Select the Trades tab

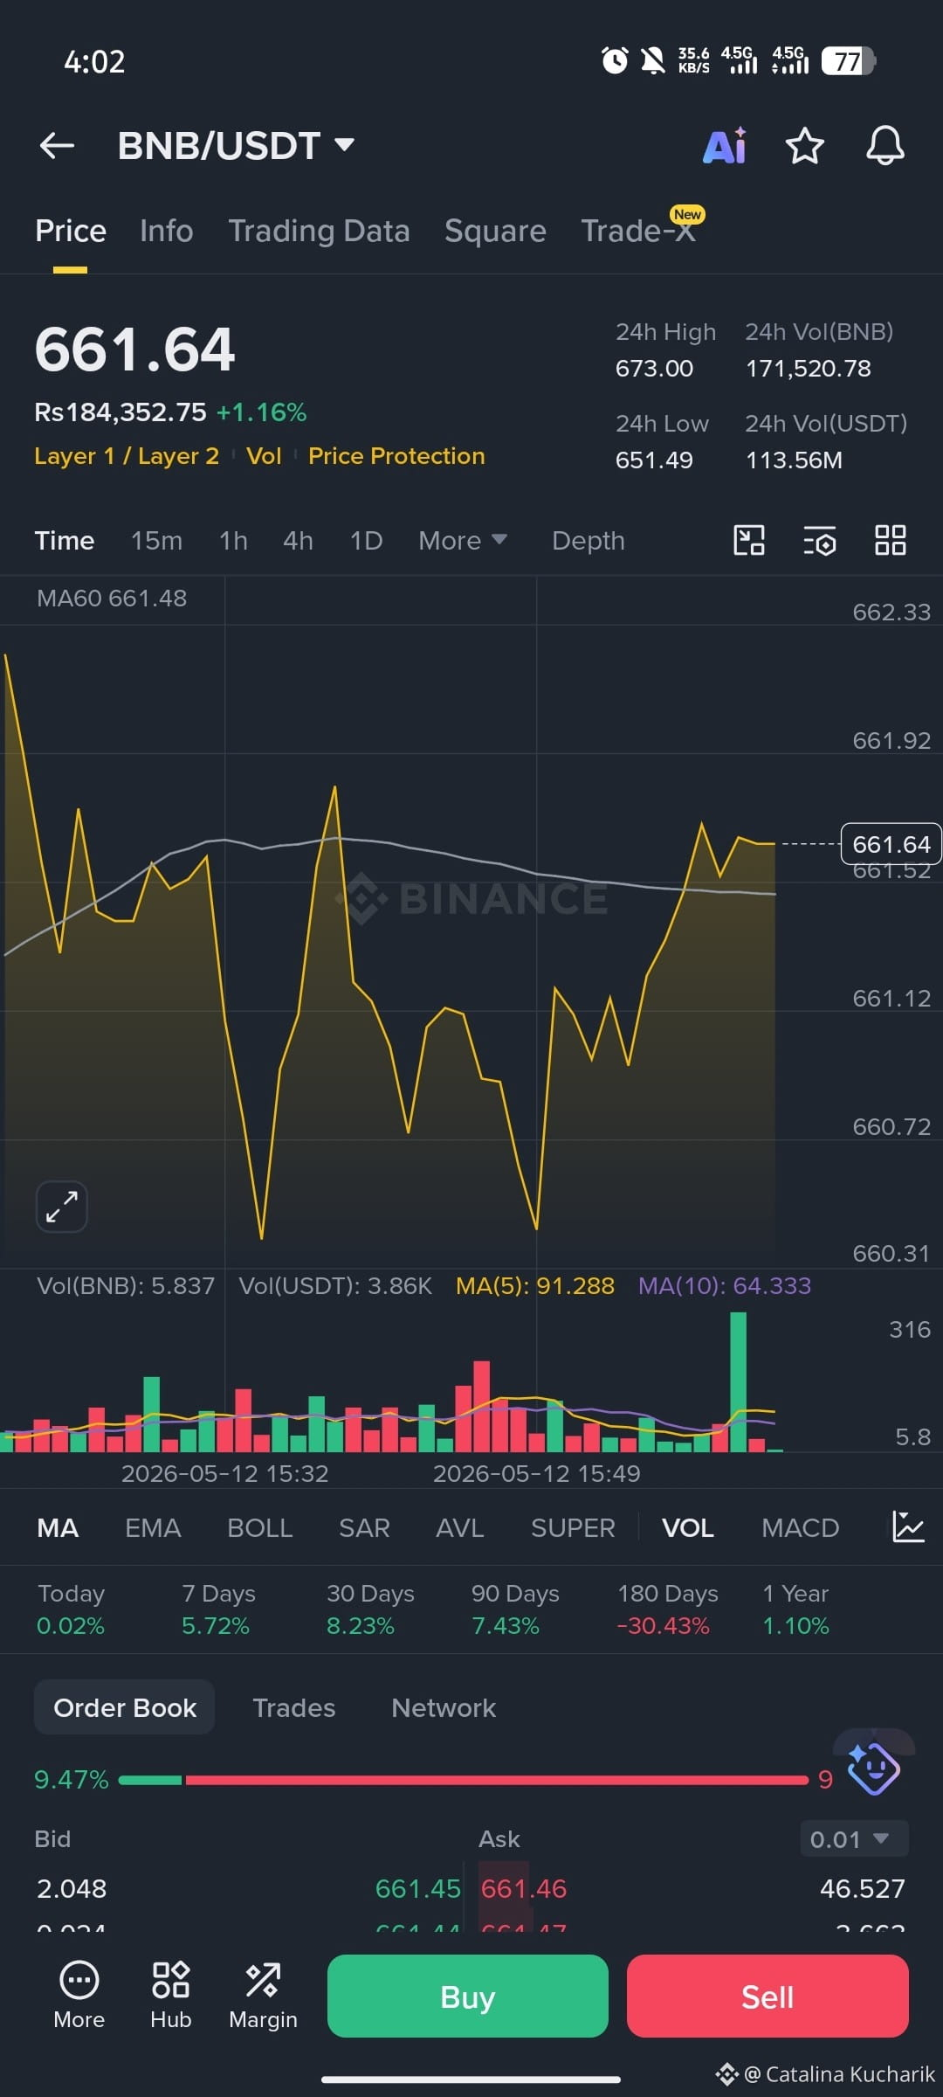(x=293, y=1707)
